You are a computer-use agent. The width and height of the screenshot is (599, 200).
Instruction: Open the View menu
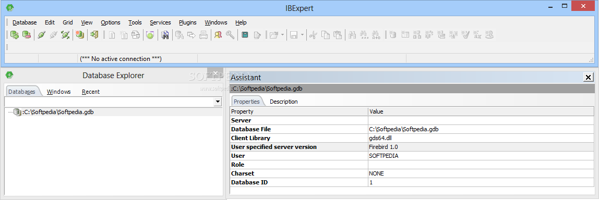tap(87, 22)
